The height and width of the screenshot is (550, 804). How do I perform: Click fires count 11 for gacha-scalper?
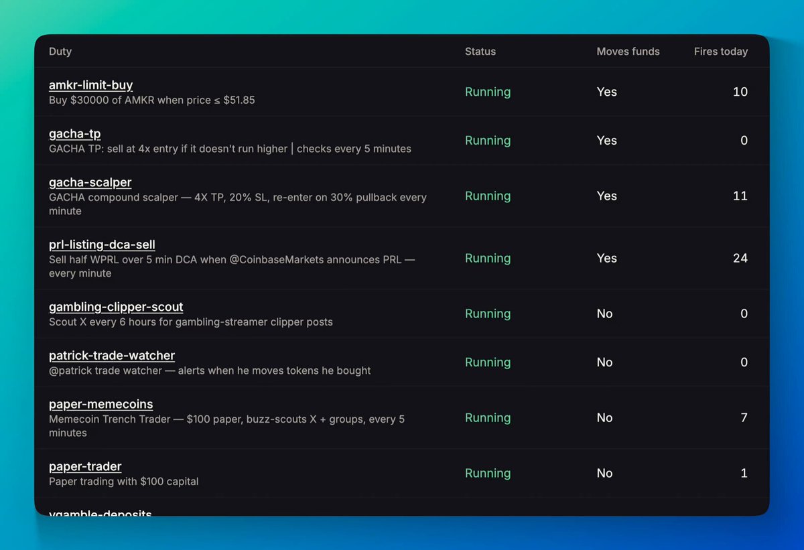pos(740,196)
